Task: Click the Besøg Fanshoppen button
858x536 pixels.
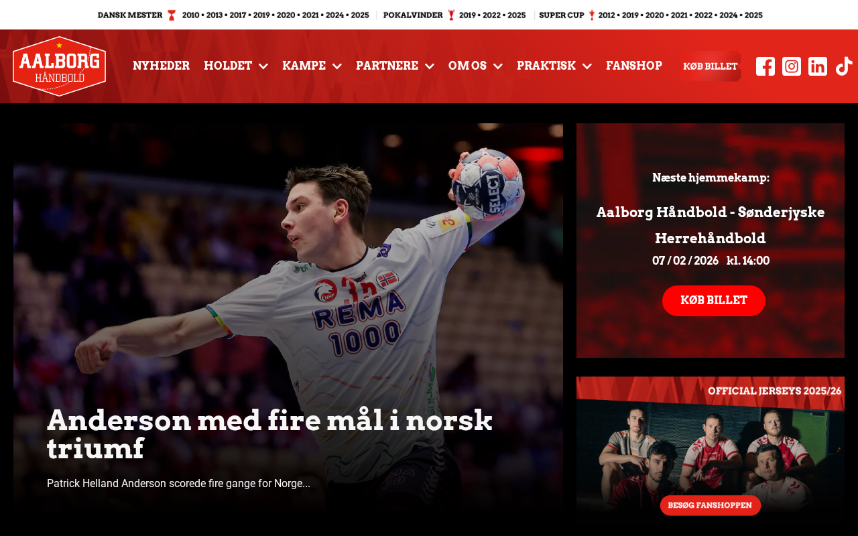Action: click(x=711, y=505)
